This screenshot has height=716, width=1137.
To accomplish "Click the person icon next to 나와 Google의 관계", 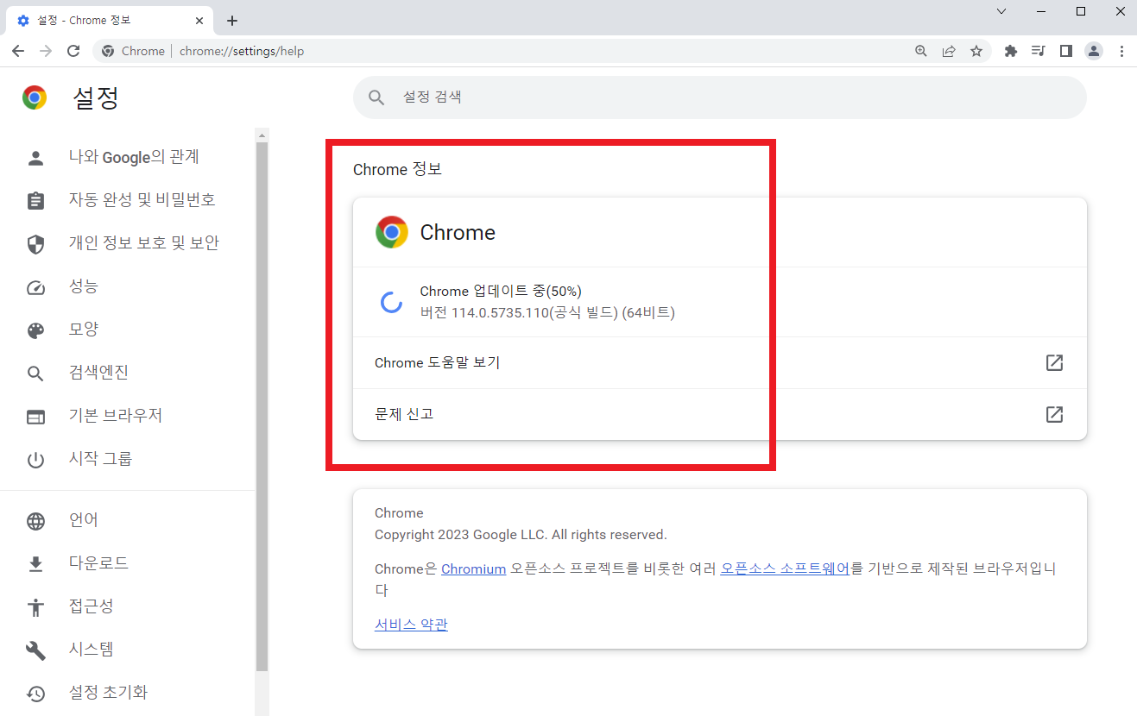I will click(x=35, y=157).
